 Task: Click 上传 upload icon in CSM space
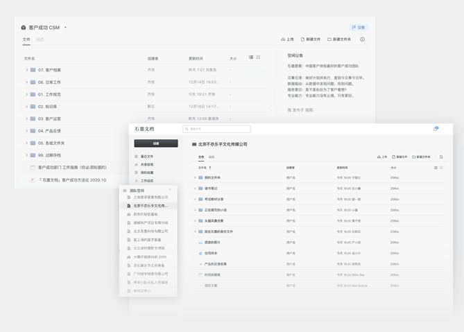coord(287,40)
